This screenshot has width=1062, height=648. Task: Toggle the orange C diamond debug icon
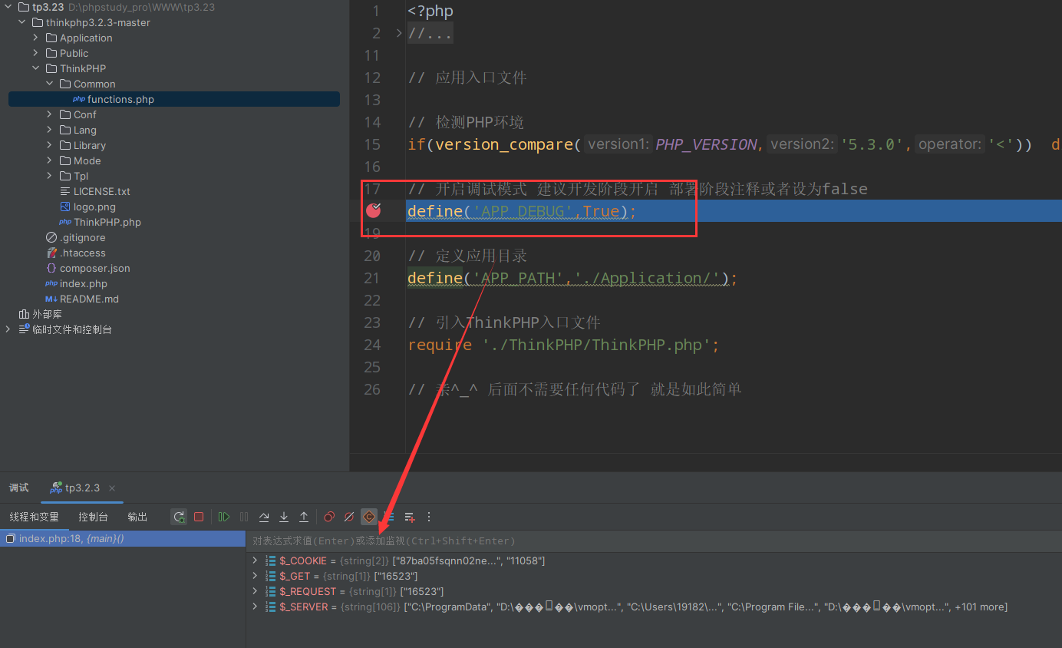tap(369, 517)
